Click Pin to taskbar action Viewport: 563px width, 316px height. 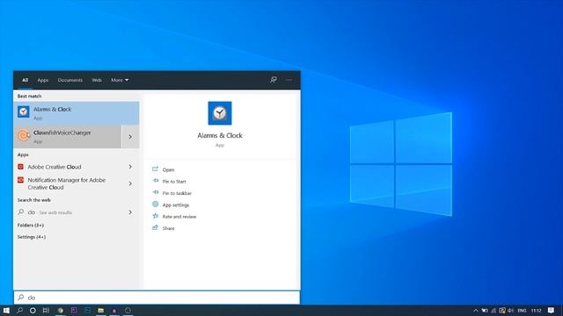(x=177, y=193)
